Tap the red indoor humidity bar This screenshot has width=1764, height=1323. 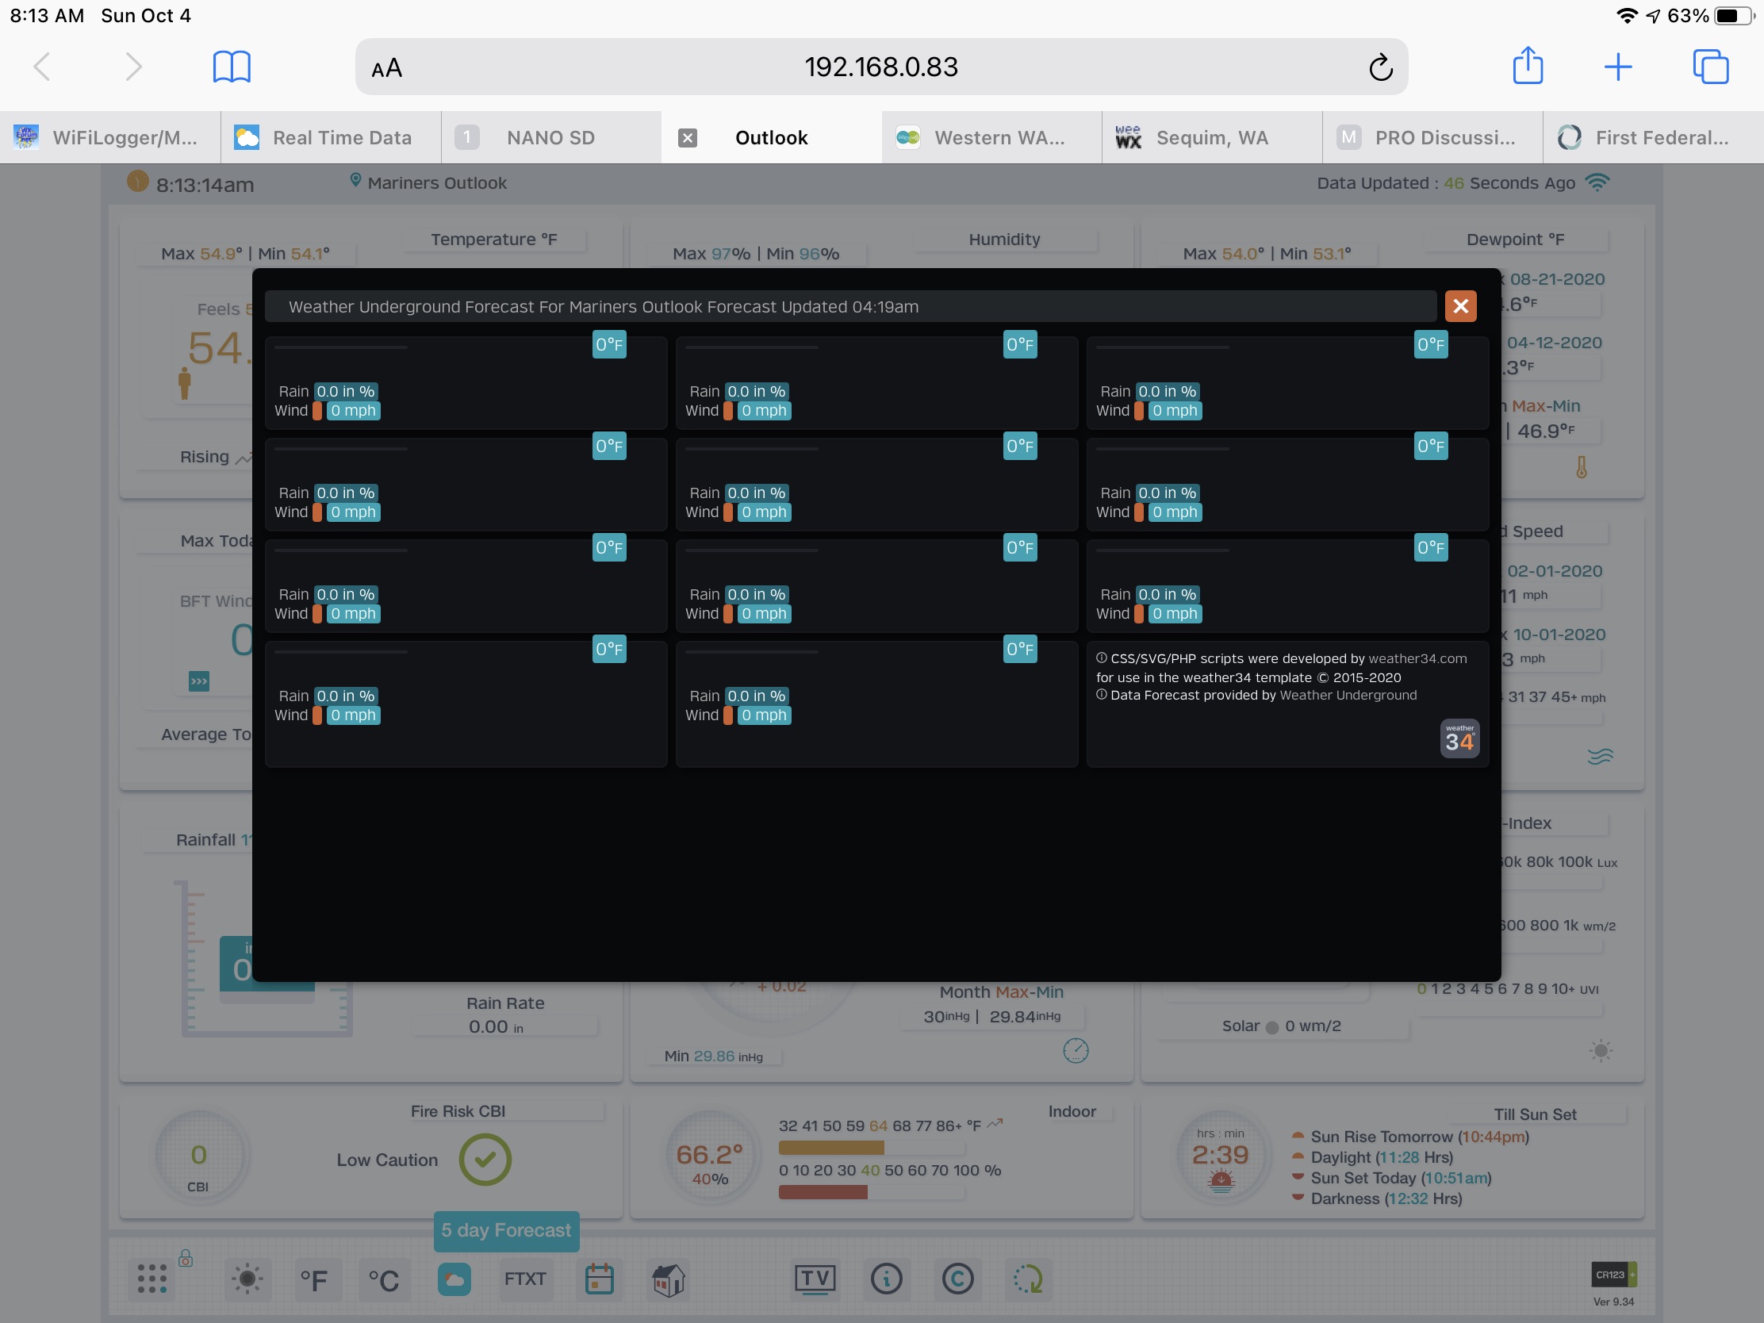tap(823, 1193)
